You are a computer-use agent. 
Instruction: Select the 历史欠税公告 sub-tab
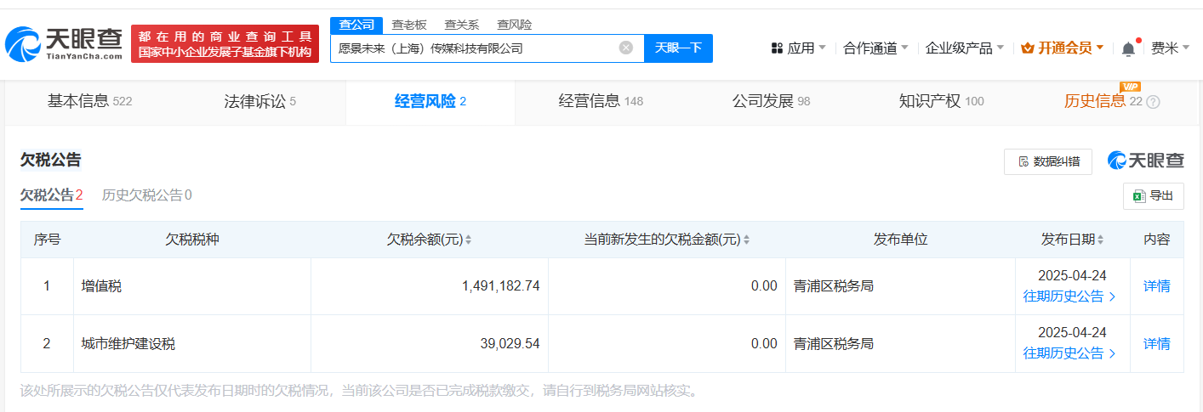pyautogui.click(x=146, y=195)
